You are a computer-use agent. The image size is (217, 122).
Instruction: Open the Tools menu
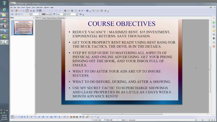pos(34,7)
